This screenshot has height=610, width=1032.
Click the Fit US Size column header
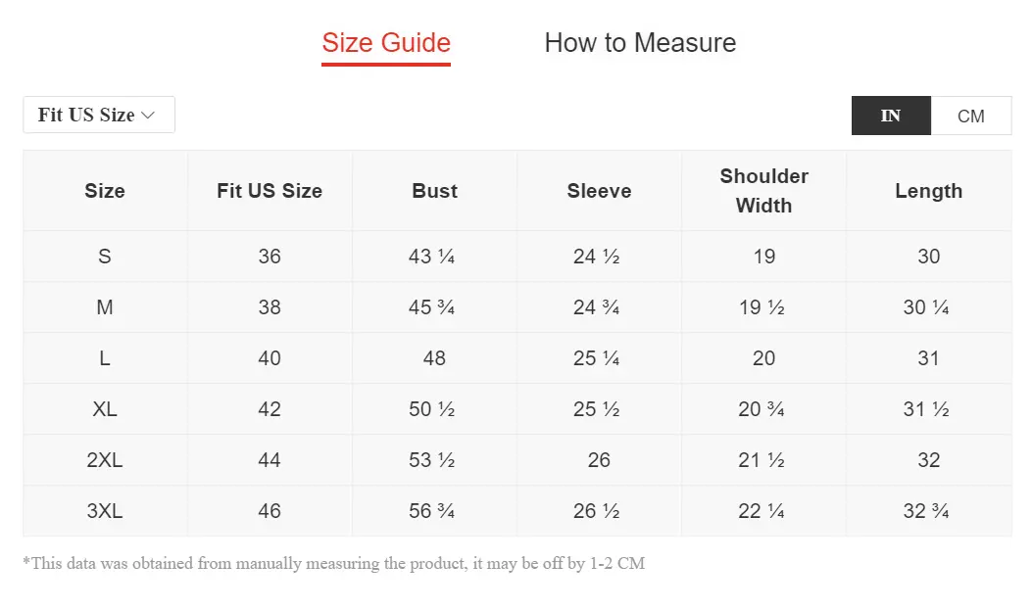point(270,191)
